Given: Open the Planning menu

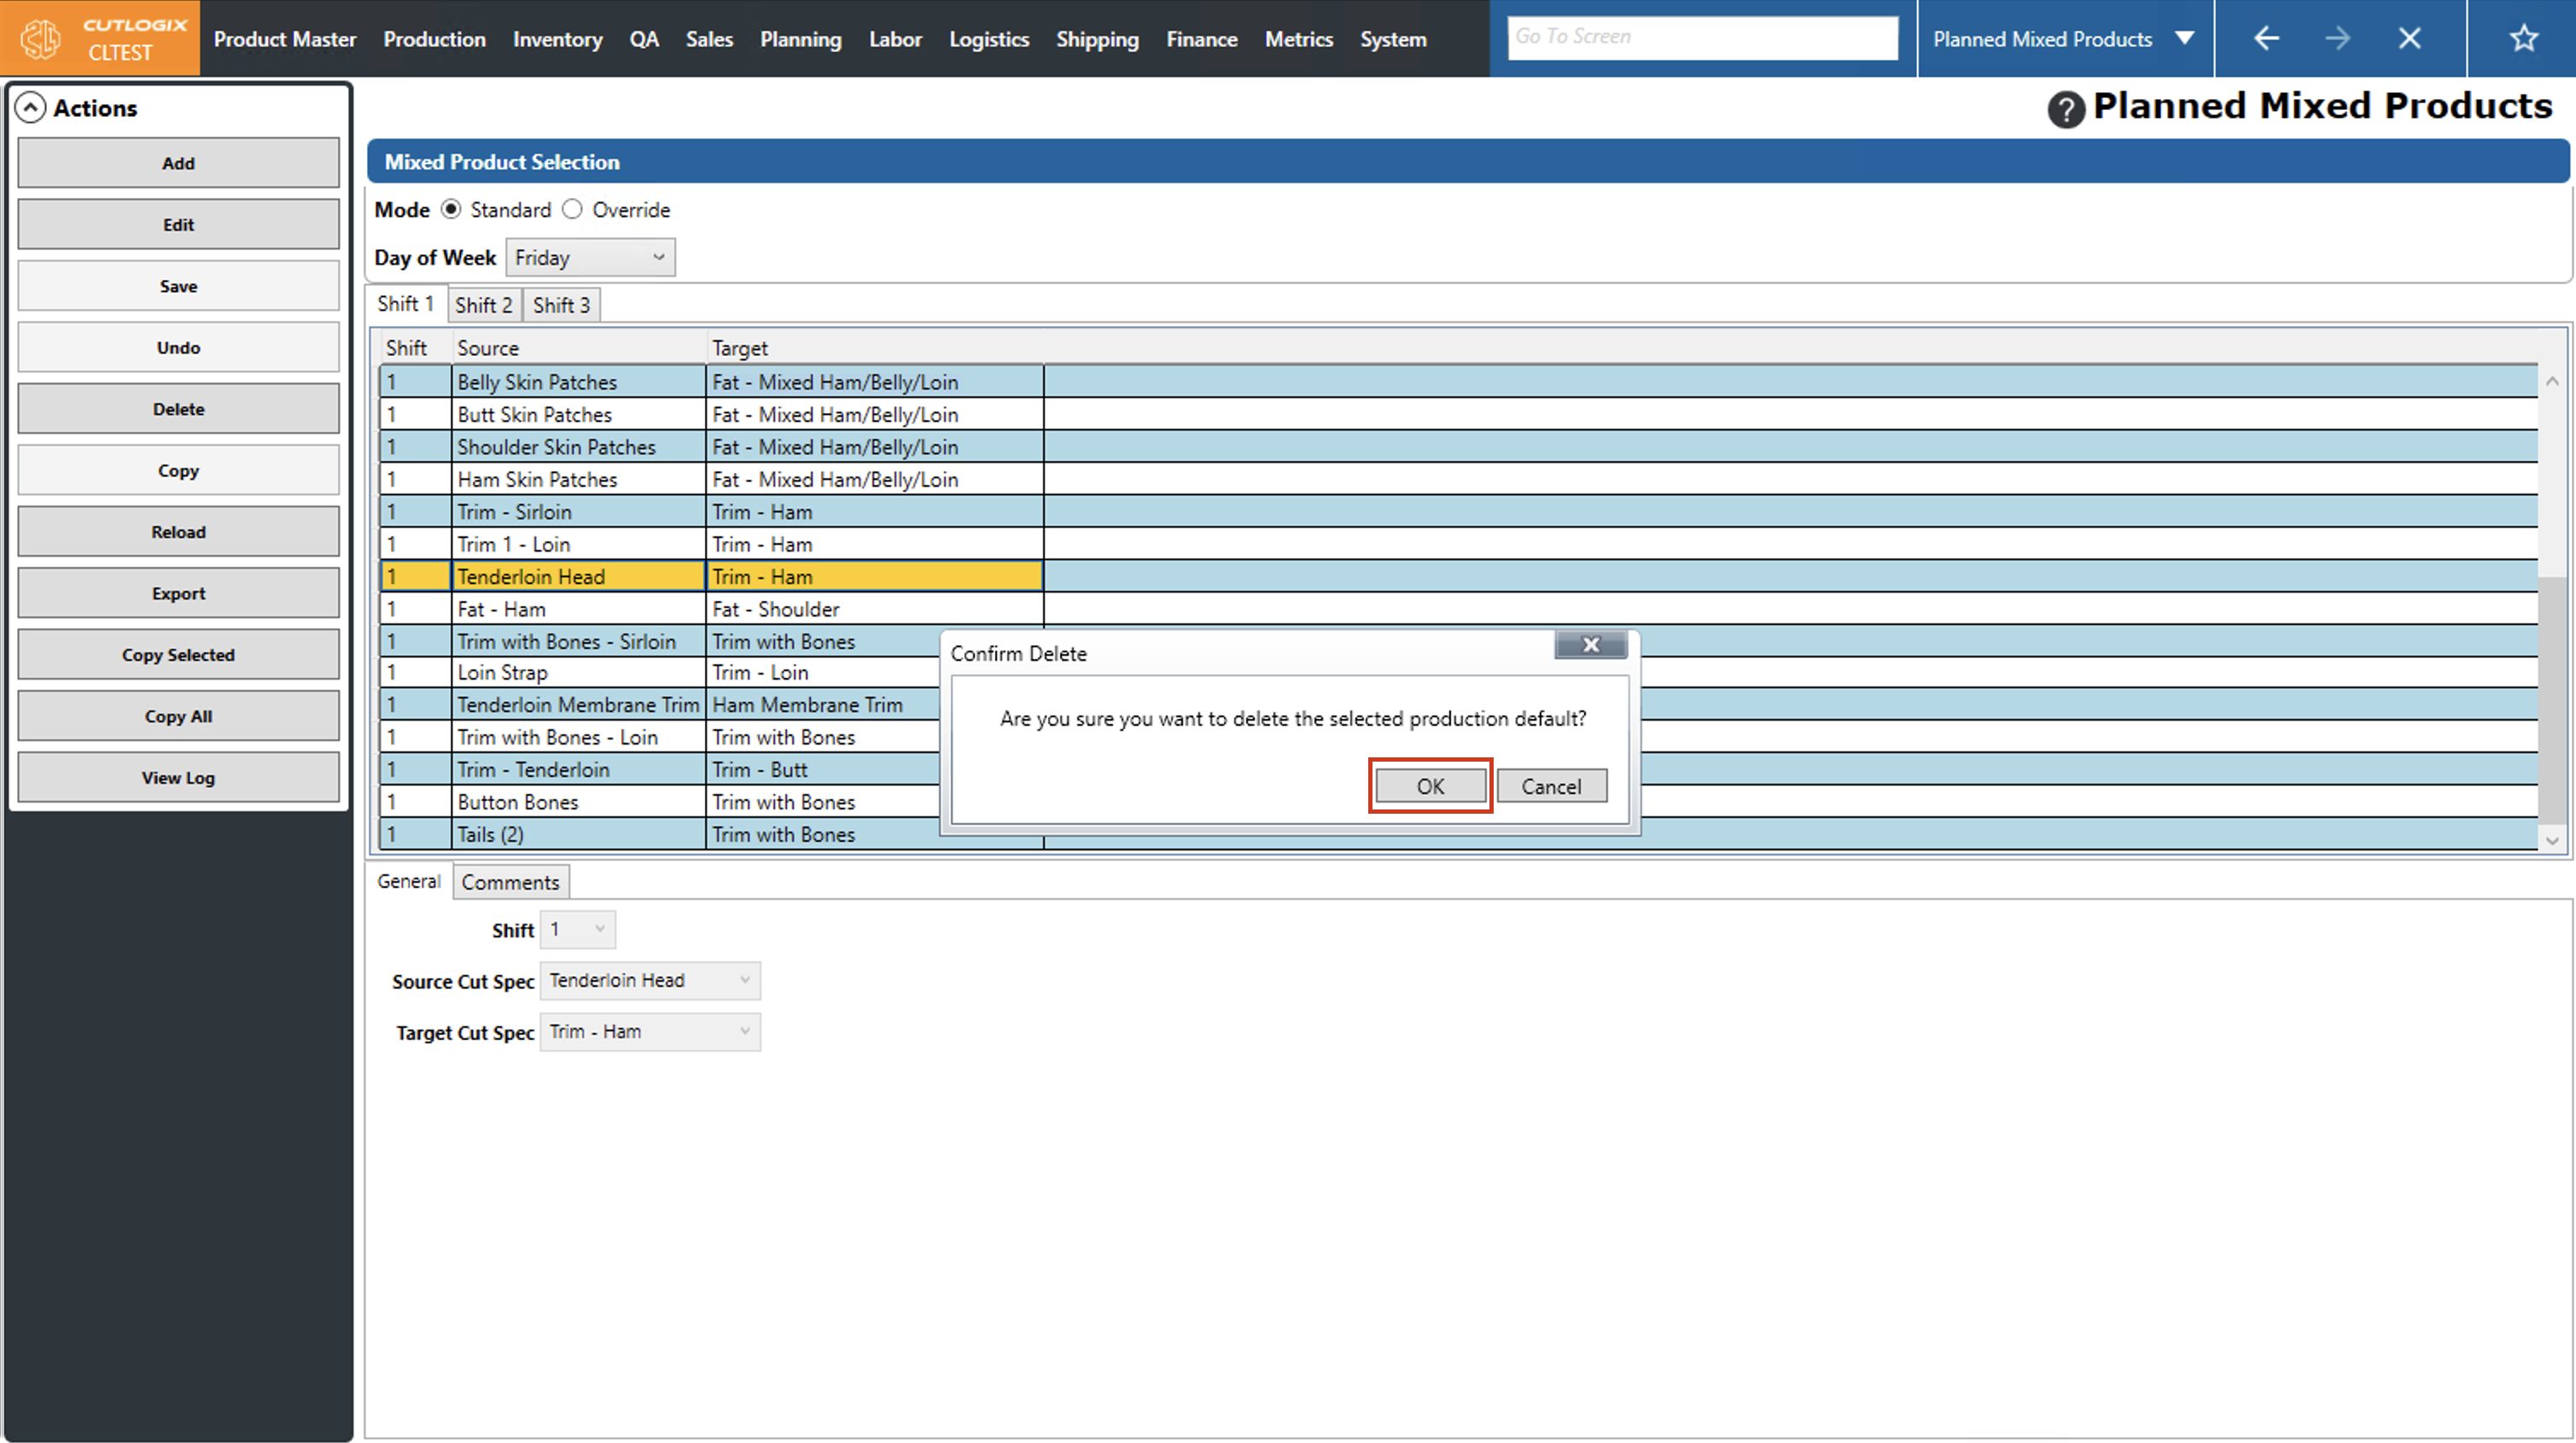Looking at the screenshot, I should coord(800,39).
